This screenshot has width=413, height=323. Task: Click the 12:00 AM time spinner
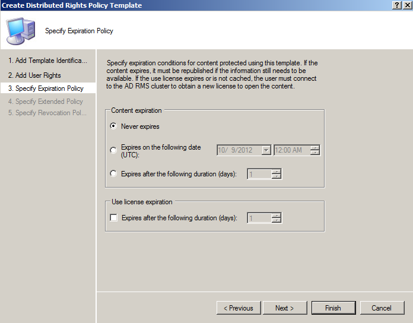[315, 150]
